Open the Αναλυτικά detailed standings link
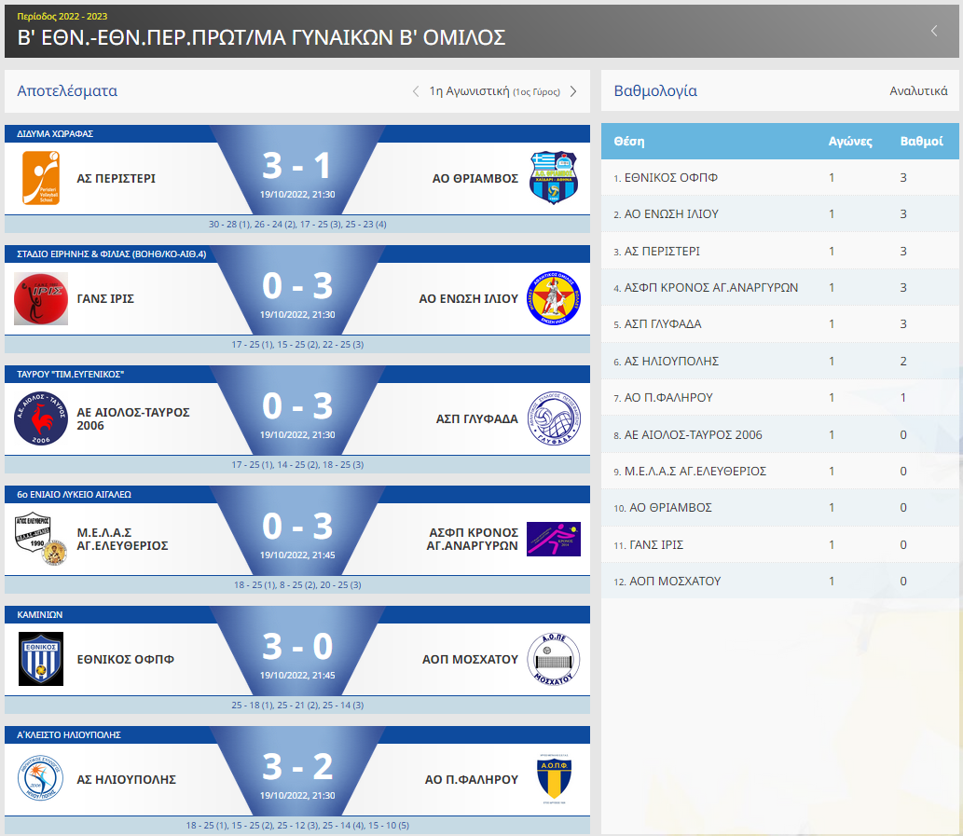This screenshot has height=836, width=963. tap(918, 90)
